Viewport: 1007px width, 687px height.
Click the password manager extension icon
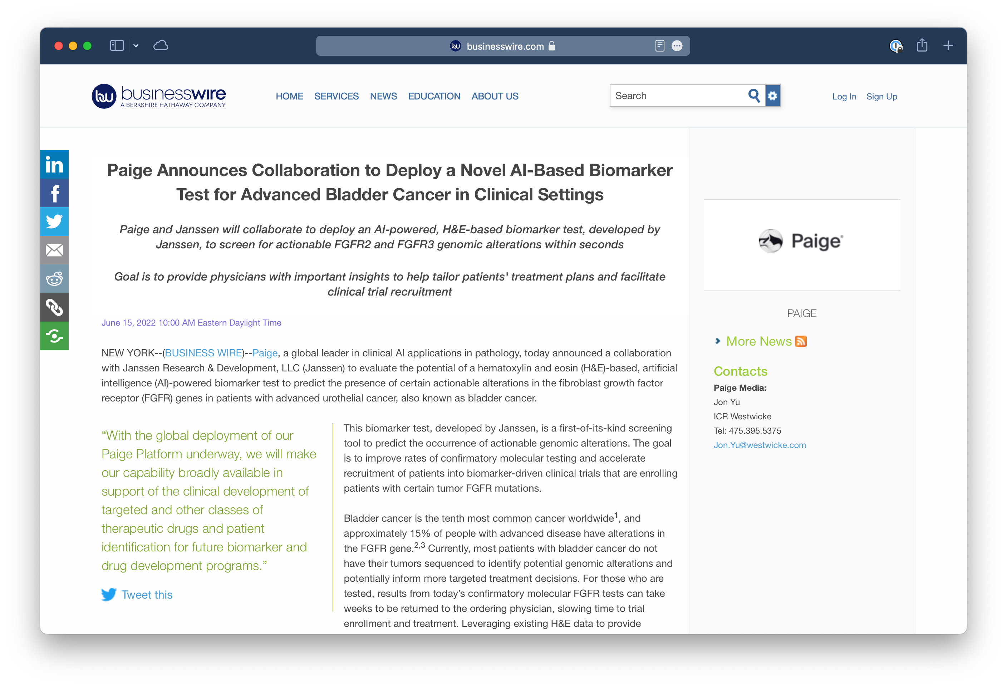tap(896, 45)
